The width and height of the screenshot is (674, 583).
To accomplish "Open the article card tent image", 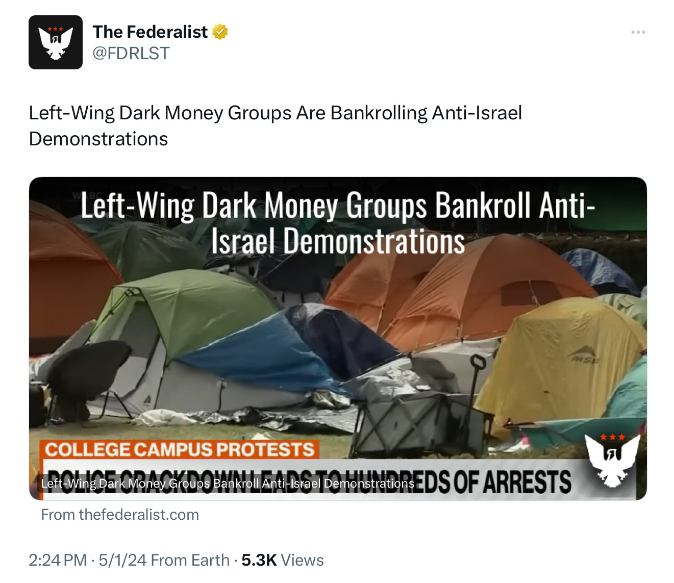I will tap(338, 338).
